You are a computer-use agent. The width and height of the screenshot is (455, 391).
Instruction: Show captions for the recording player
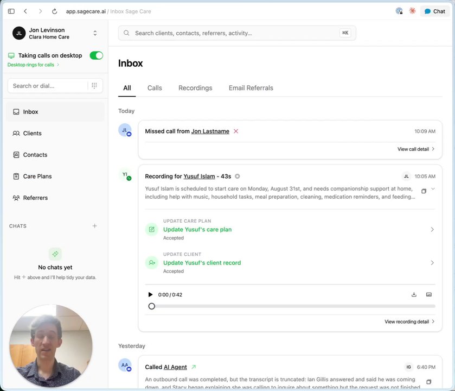[428, 294]
